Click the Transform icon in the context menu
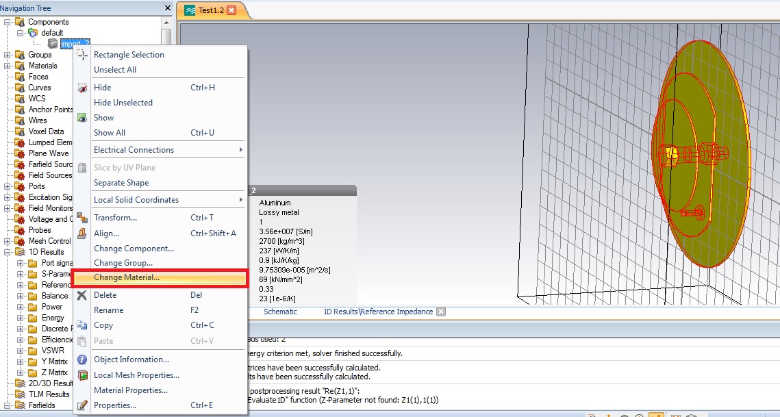 (82, 218)
